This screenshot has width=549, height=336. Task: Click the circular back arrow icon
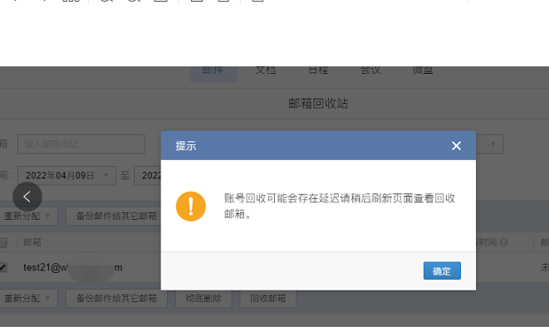pyautogui.click(x=27, y=197)
